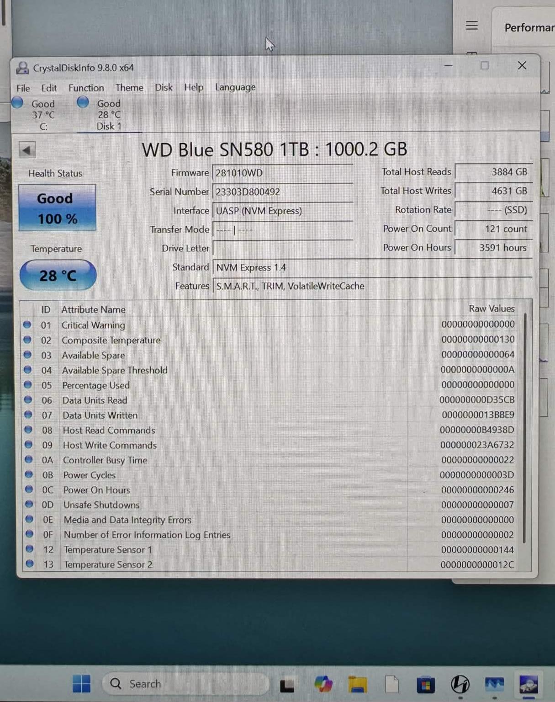This screenshot has height=702, width=555.
Task: Click the Serial Number field
Action: (282, 192)
